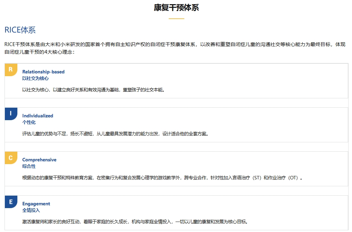Click the sentence starting 激活康复师和家长
The image size is (352, 232).
click(135, 222)
